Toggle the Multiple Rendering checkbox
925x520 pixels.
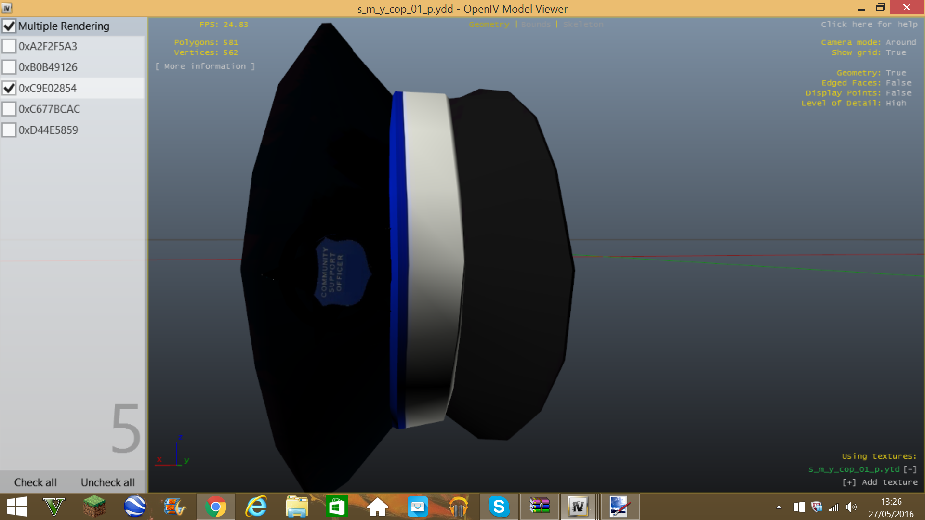point(9,26)
